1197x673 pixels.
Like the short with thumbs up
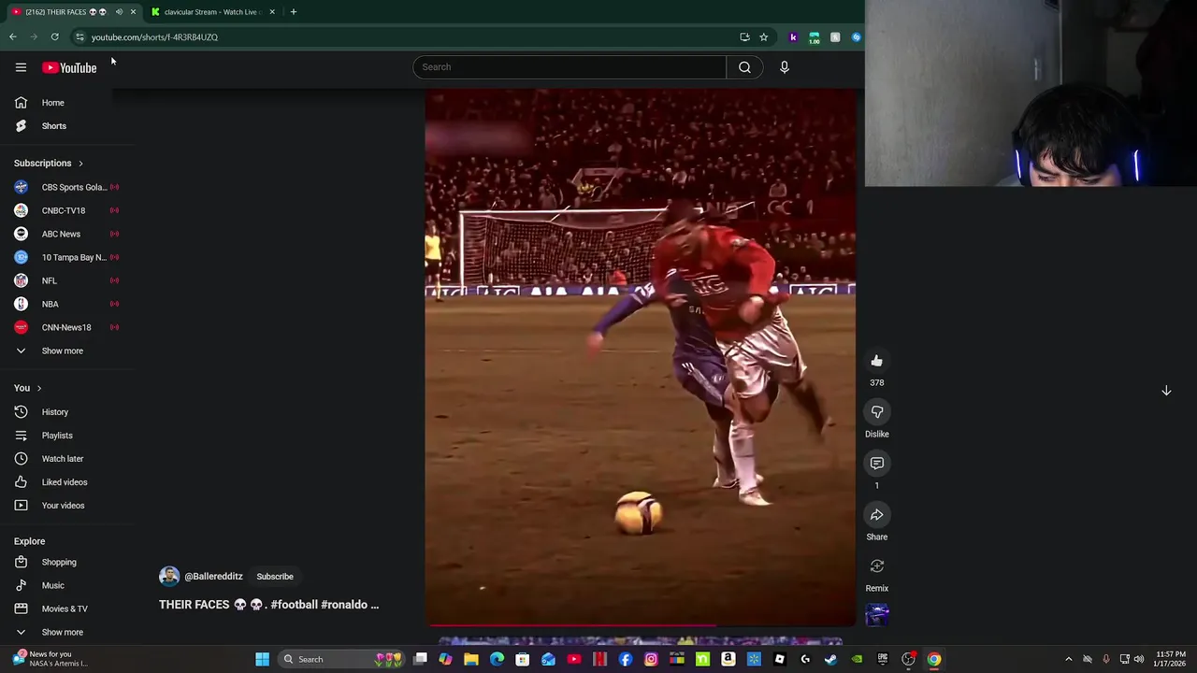tap(877, 361)
